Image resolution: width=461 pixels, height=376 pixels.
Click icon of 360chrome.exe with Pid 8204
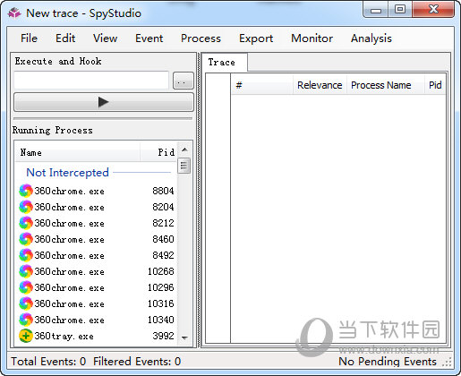26,207
